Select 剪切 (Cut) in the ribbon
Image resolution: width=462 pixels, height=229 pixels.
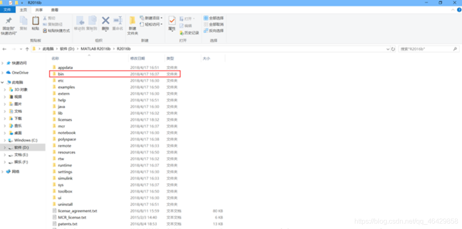[49, 18]
